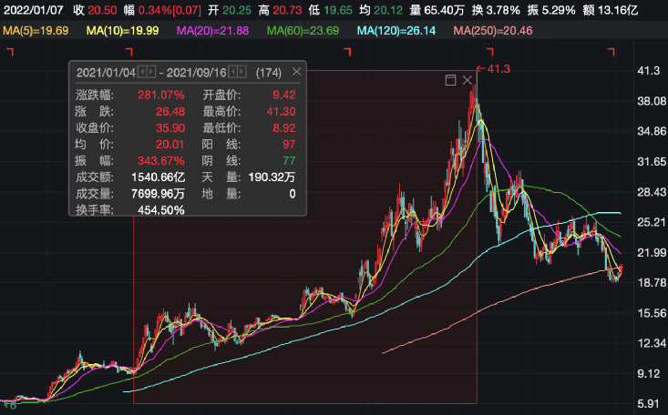The width and height of the screenshot is (668, 415).
Task: Click the MA(5) moving average label
Action: [x=36, y=31]
